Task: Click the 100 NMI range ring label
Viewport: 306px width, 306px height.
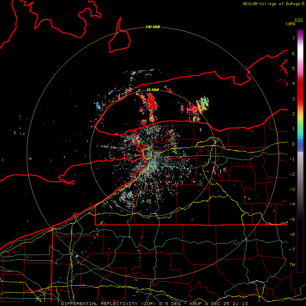Action: (x=153, y=27)
